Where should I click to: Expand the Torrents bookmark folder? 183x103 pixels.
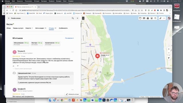point(160,13)
